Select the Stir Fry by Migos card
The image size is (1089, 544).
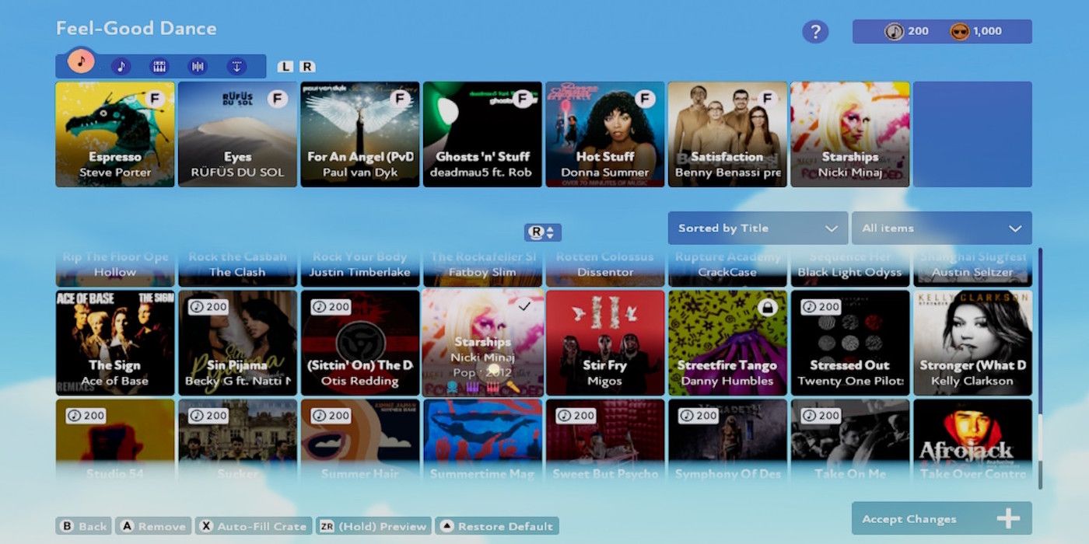605,343
